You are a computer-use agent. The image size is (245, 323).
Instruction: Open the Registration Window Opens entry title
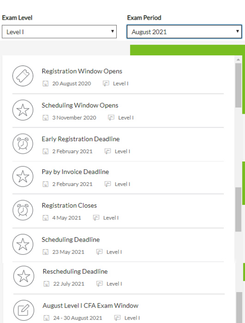82,71
